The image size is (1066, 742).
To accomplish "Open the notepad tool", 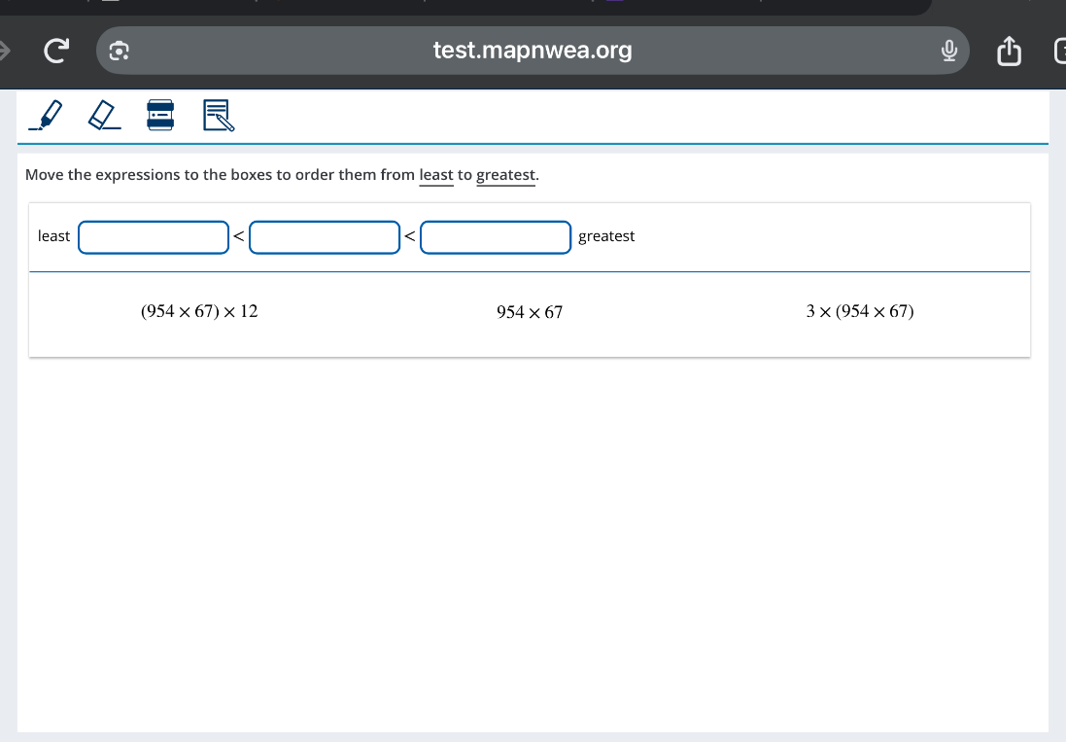I will coord(219,115).
